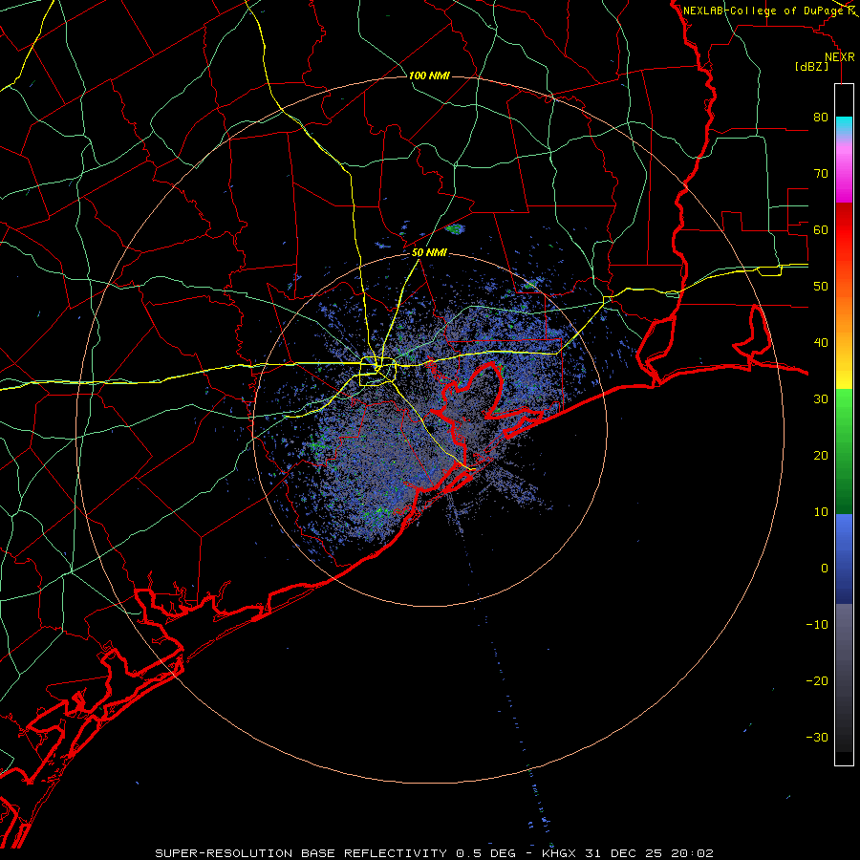Click the 'KHGX 31 DEC 25 20:02' timestamp text
Viewport: 860px width, 860px height.
click(628, 853)
